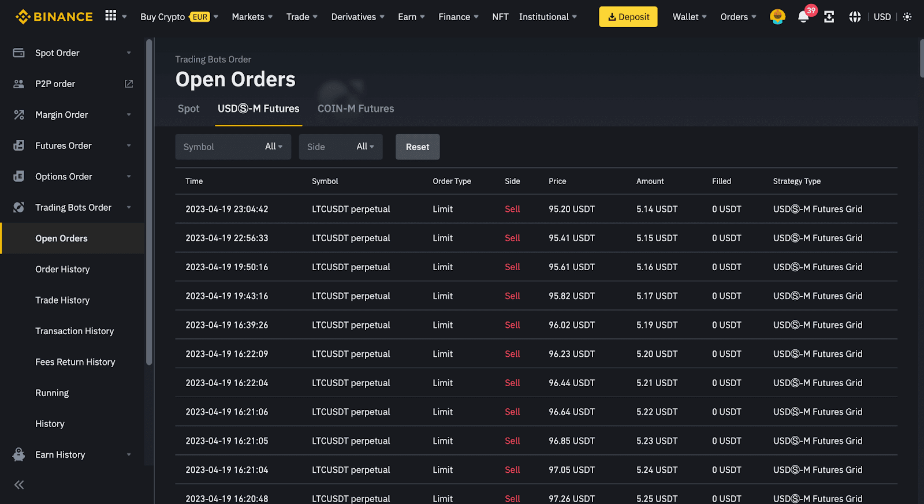Open the Side filter dropdown
924x504 pixels.
[341, 147]
